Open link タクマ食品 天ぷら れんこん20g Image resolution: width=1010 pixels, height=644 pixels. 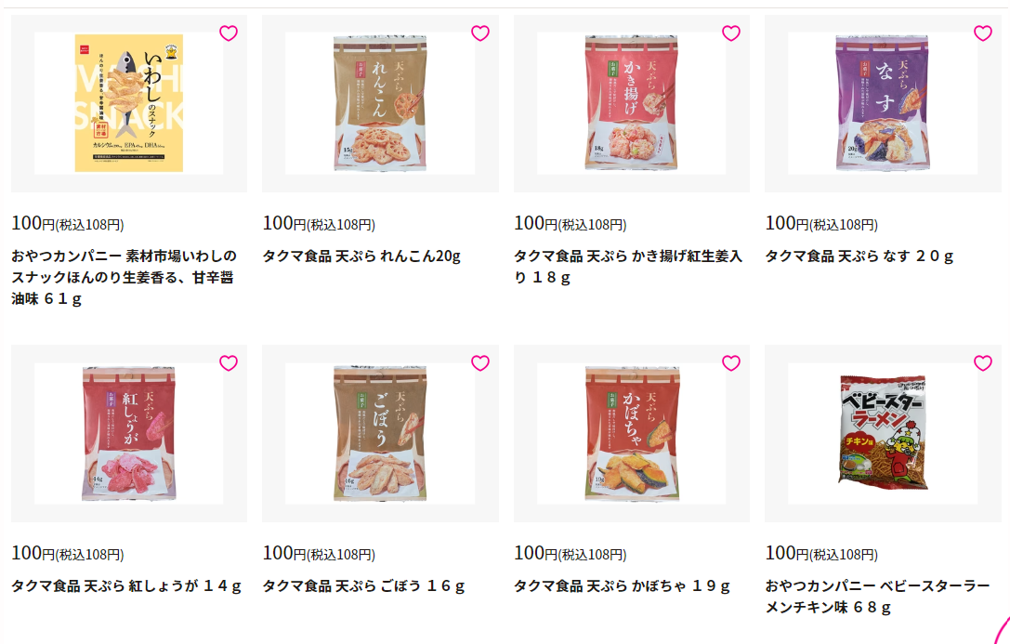coord(361,256)
